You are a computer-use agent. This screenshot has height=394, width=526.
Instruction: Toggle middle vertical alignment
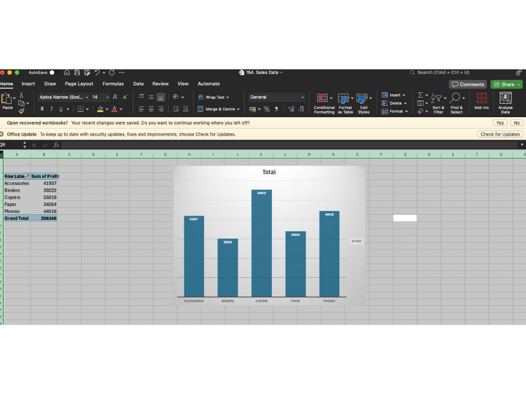click(x=151, y=97)
